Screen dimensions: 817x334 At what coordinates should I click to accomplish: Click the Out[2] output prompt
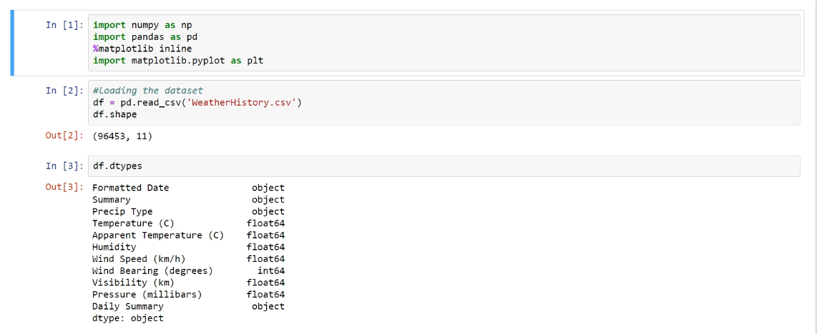(x=65, y=136)
